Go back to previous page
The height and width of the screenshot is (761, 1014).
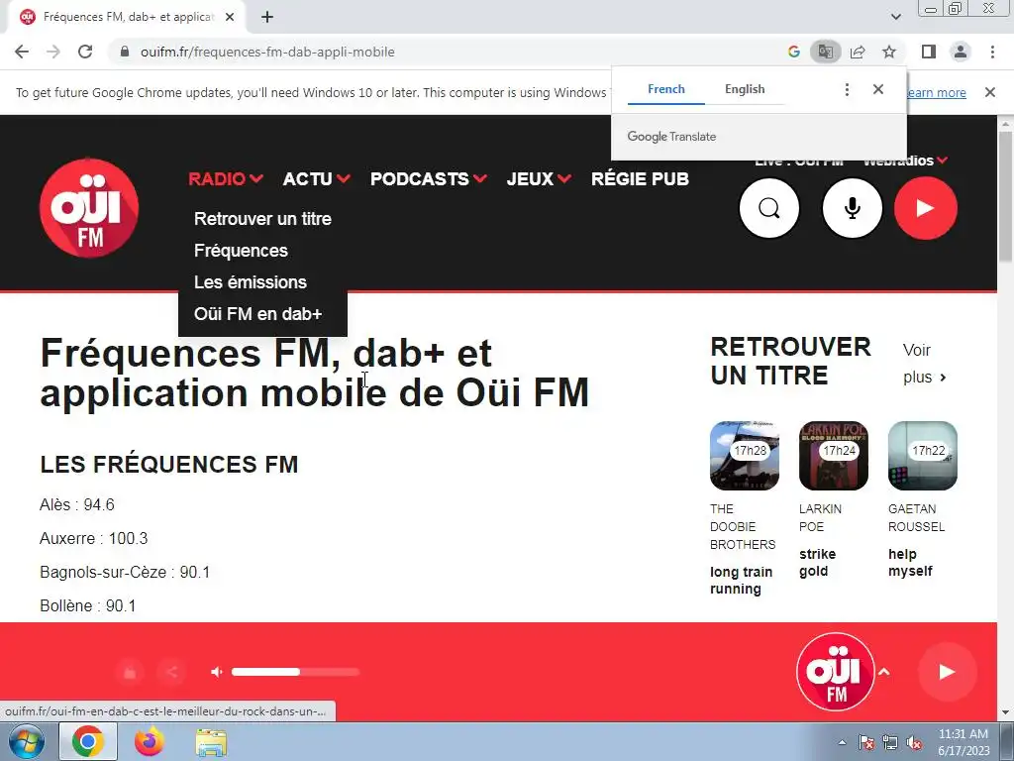click(x=22, y=52)
